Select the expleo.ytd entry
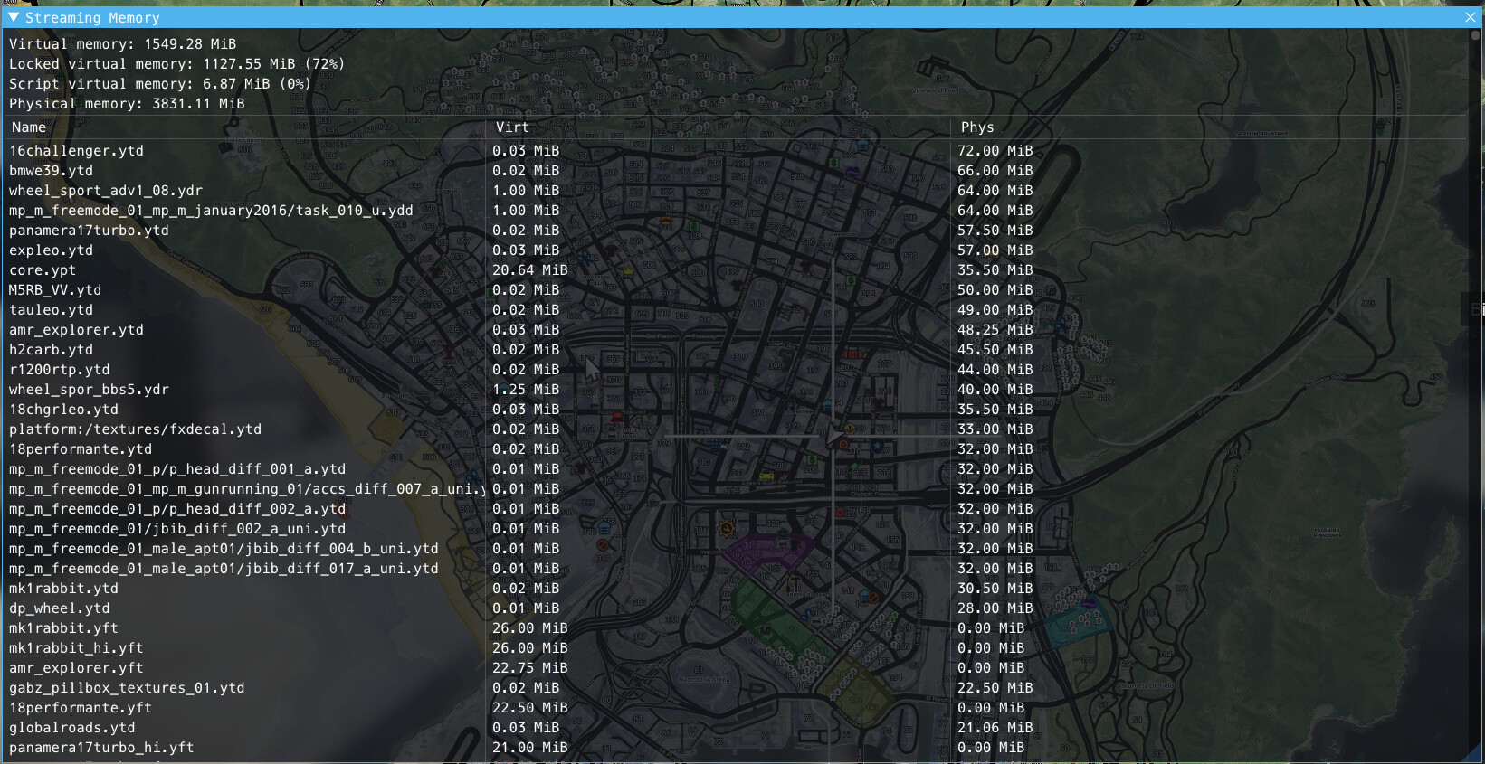Screen dimensions: 1485x764 tap(51, 250)
